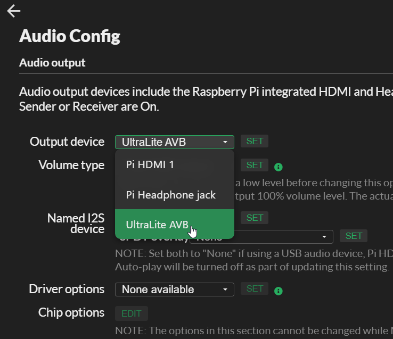Screen dimensions: 393x339
Task: Click EDIT for Chip options
Action: click(132, 313)
